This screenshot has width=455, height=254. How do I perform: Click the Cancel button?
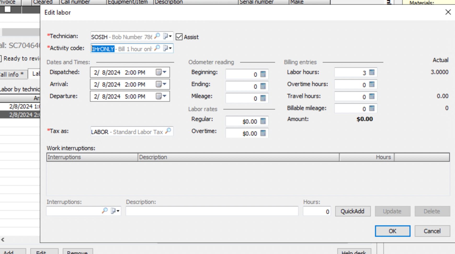coord(432,231)
